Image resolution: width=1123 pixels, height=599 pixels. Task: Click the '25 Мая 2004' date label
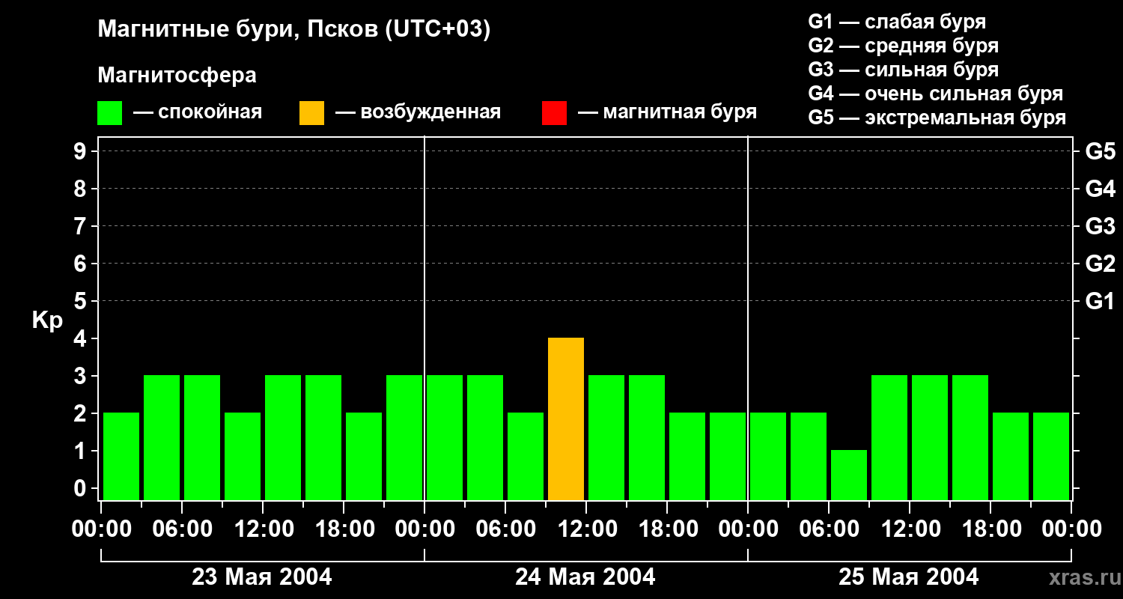[x=908, y=577]
